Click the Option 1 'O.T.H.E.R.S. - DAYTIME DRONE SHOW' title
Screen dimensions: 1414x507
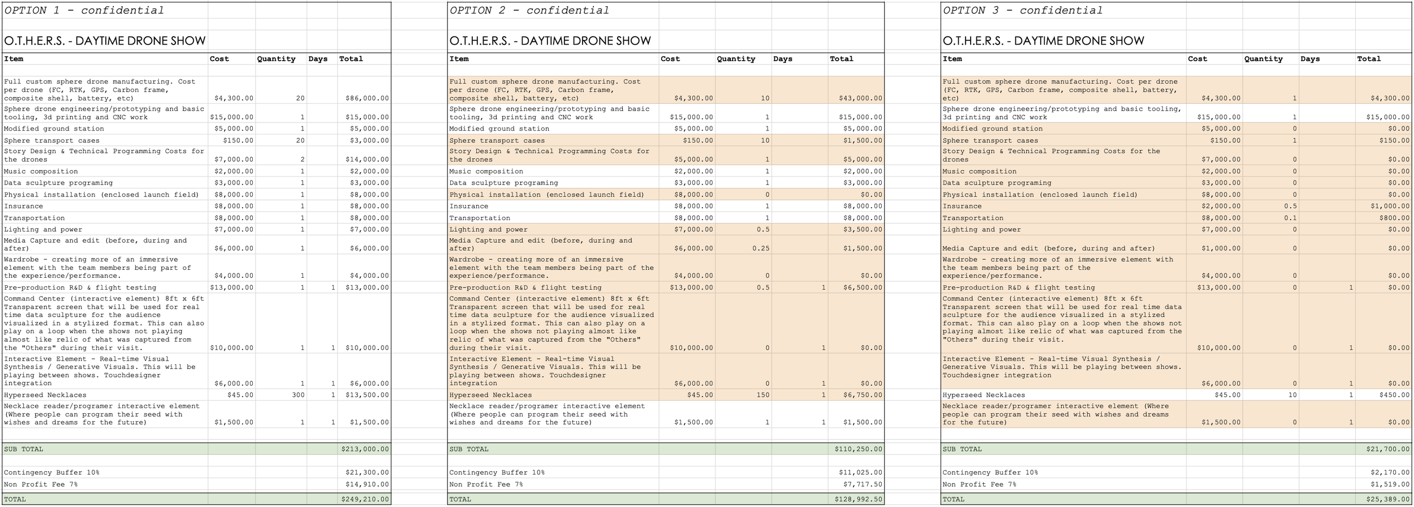pos(105,41)
